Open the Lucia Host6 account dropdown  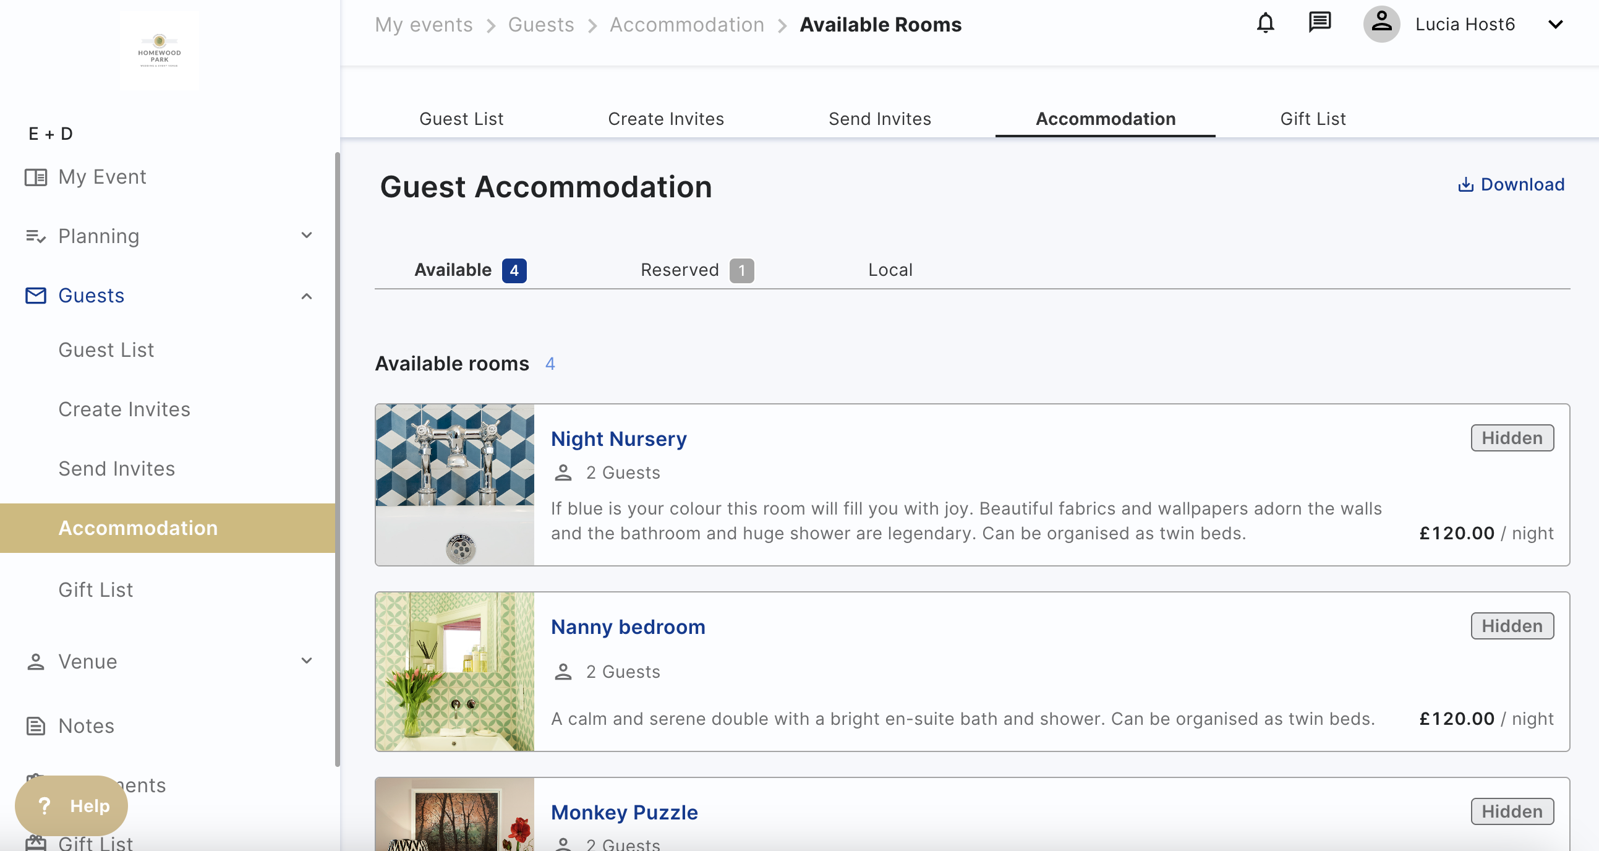(x=1555, y=25)
